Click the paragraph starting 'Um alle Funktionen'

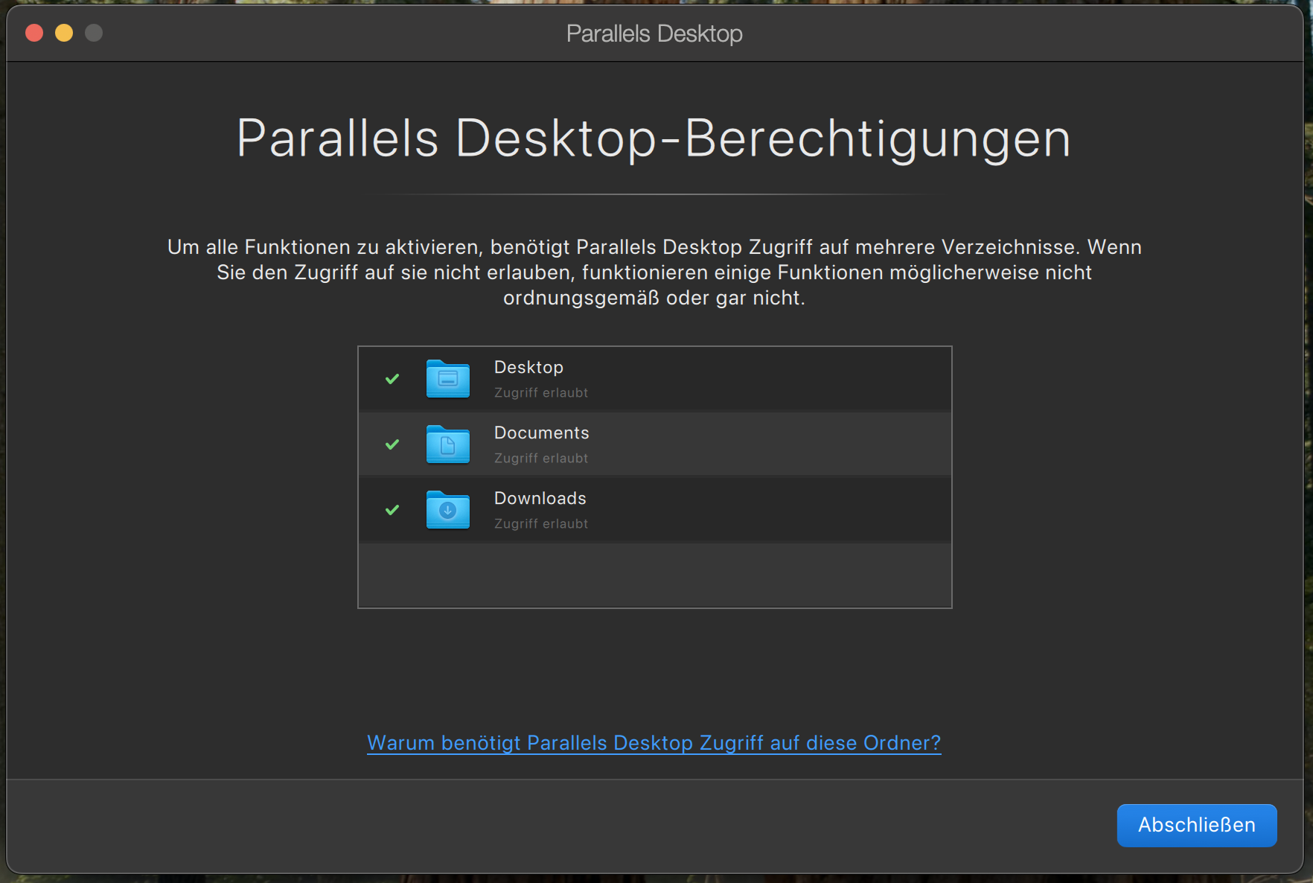pos(654,272)
